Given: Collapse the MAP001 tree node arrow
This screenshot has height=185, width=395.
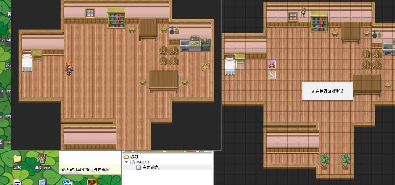Looking at the screenshot, I should pyautogui.click(x=127, y=162).
